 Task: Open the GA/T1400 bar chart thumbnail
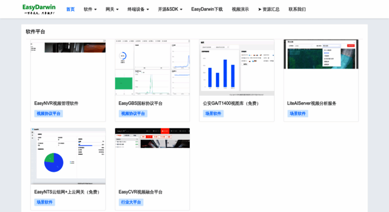coord(237,67)
